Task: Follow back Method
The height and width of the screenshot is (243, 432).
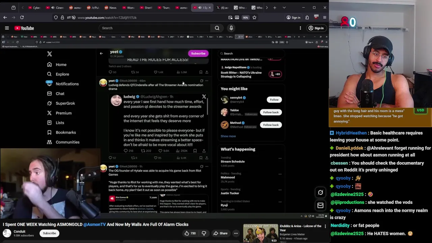Action: click(x=271, y=125)
